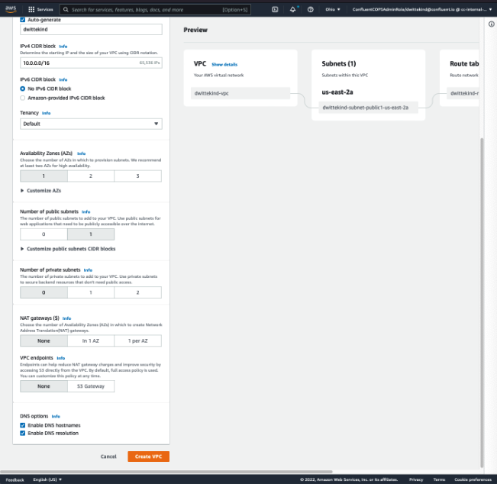Screen dimensions: 497x484
Task: Open Show details link for VPC
Action: 224,64
